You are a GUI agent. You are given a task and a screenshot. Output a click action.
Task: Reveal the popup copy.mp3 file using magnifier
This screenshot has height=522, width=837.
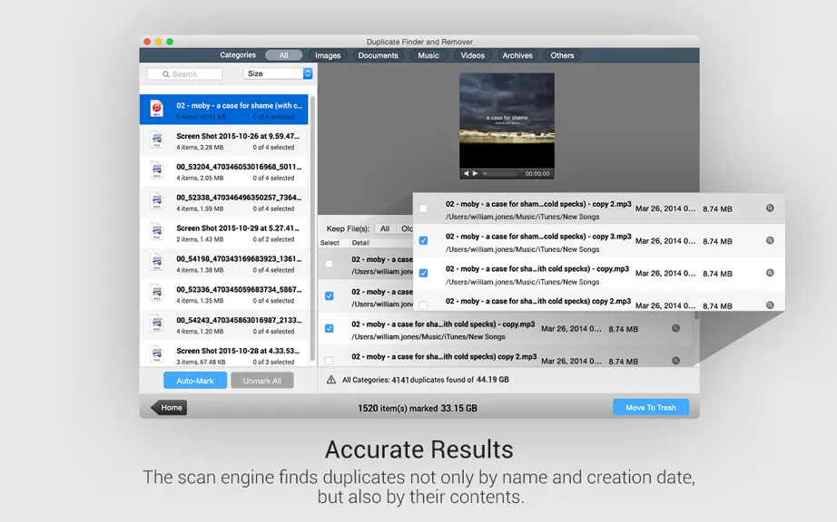pyautogui.click(x=770, y=274)
